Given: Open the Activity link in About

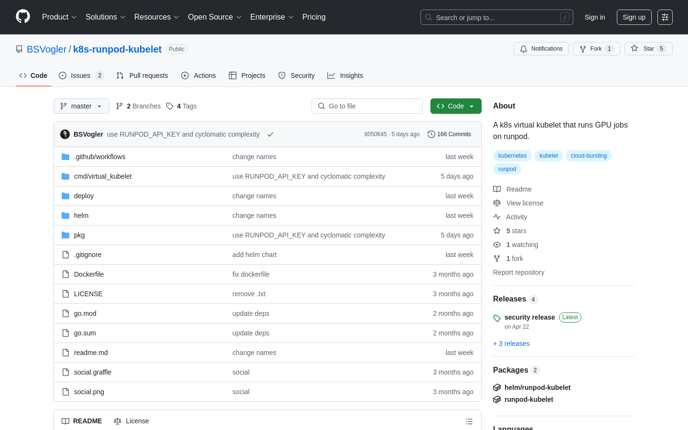Looking at the screenshot, I should (510, 217).
